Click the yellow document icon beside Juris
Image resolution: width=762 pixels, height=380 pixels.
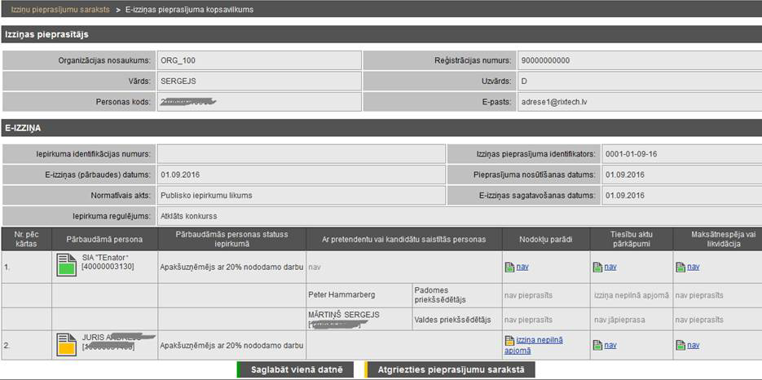point(66,344)
